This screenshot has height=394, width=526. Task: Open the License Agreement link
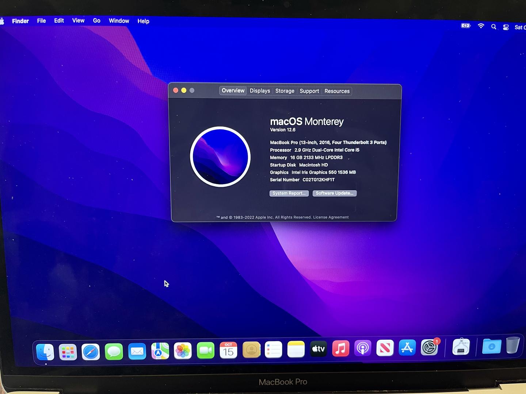click(331, 217)
